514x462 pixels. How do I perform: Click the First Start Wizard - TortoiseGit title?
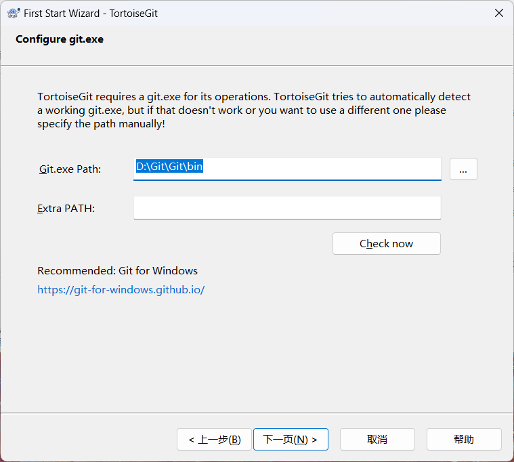point(91,14)
